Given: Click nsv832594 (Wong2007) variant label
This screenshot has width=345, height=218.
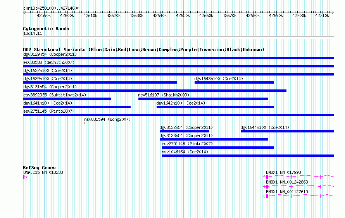Looking at the screenshot, I should (x=107, y=119).
